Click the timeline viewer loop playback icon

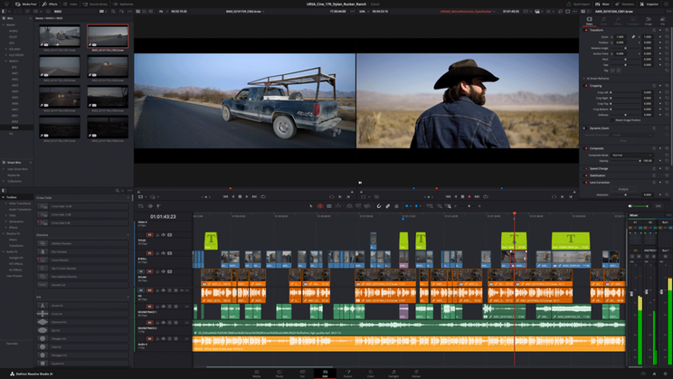tap(486, 196)
